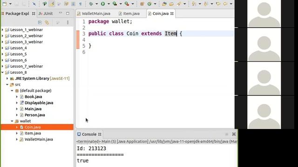
Task: Click the first participant video thumbnail
Action: [264, 13]
